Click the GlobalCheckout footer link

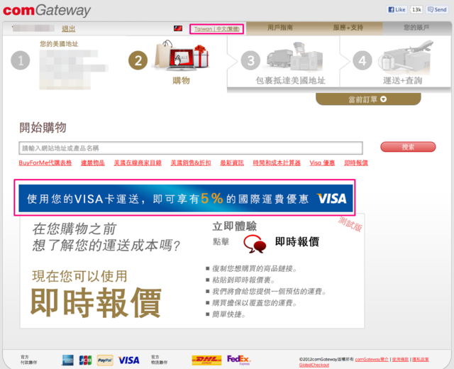tap(314, 365)
